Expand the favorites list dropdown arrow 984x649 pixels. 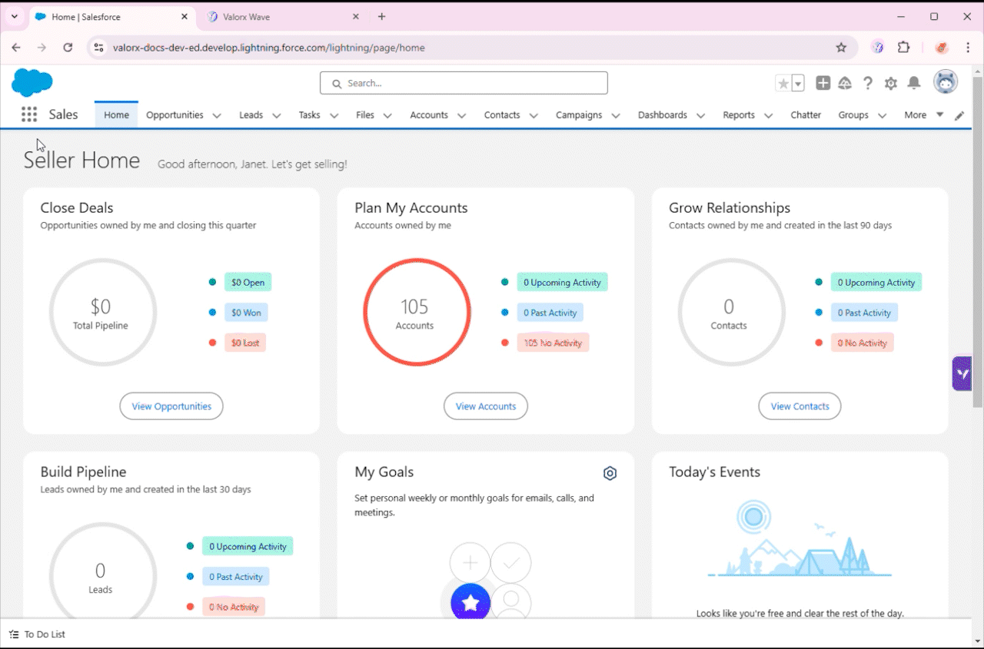[x=798, y=83]
